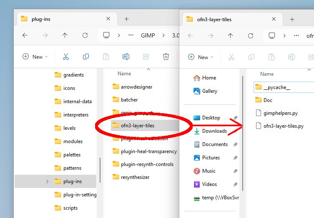Screen dimensions: 314x218
Task: Select ofn3-layer-tiles.py file
Action: (x=280, y=126)
